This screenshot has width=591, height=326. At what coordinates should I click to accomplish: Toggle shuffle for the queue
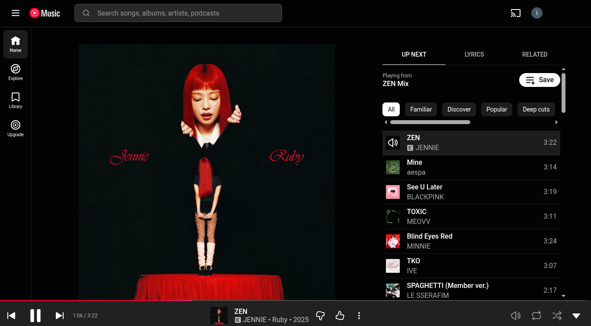click(557, 316)
